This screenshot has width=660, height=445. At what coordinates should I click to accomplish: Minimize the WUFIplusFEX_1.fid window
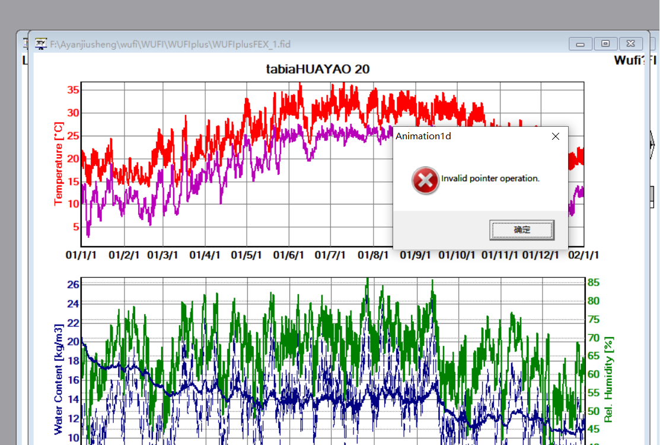click(x=581, y=44)
